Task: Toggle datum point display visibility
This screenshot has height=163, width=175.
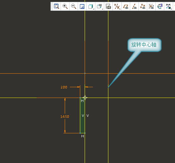Action: click(143, 6)
